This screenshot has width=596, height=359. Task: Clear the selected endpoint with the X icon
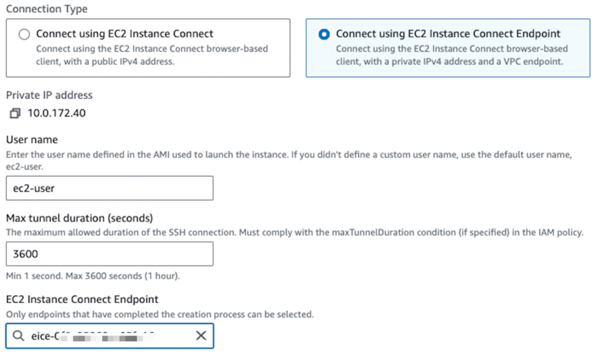tap(201, 335)
